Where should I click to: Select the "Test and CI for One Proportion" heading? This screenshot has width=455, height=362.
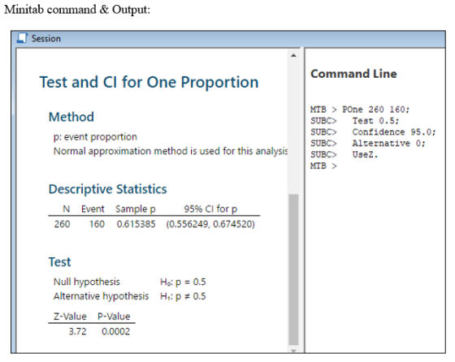pos(149,82)
